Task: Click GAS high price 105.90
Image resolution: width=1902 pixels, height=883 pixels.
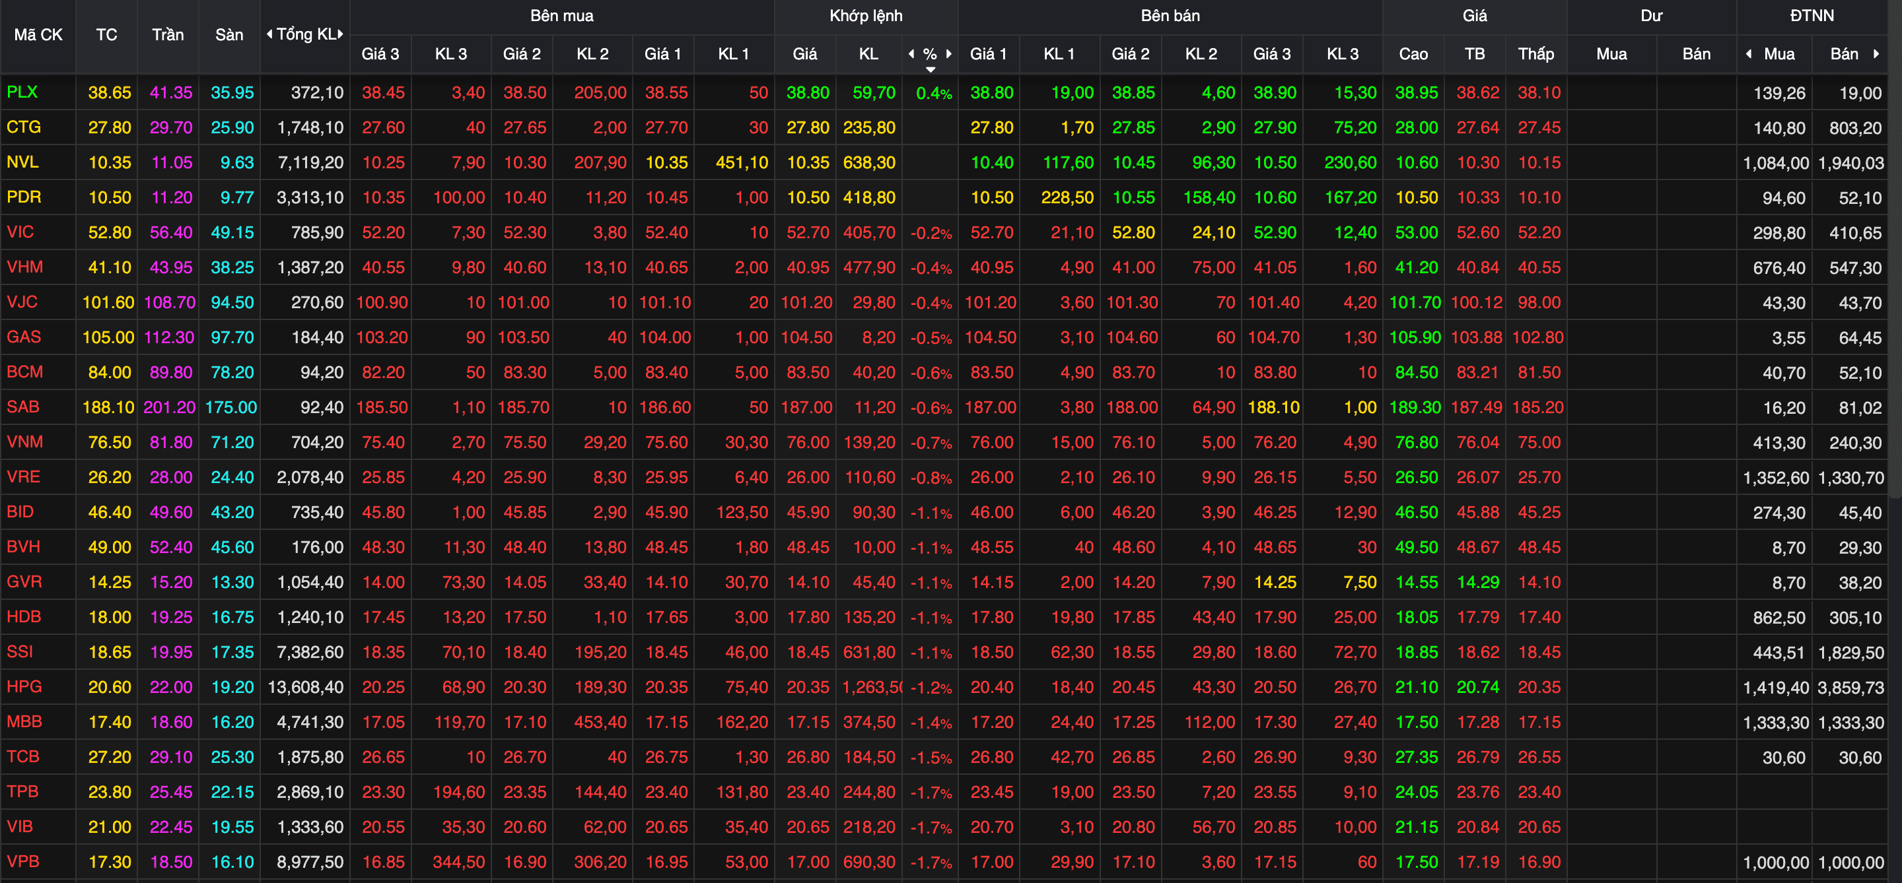Action: pyautogui.click(x=1415, y=337)
